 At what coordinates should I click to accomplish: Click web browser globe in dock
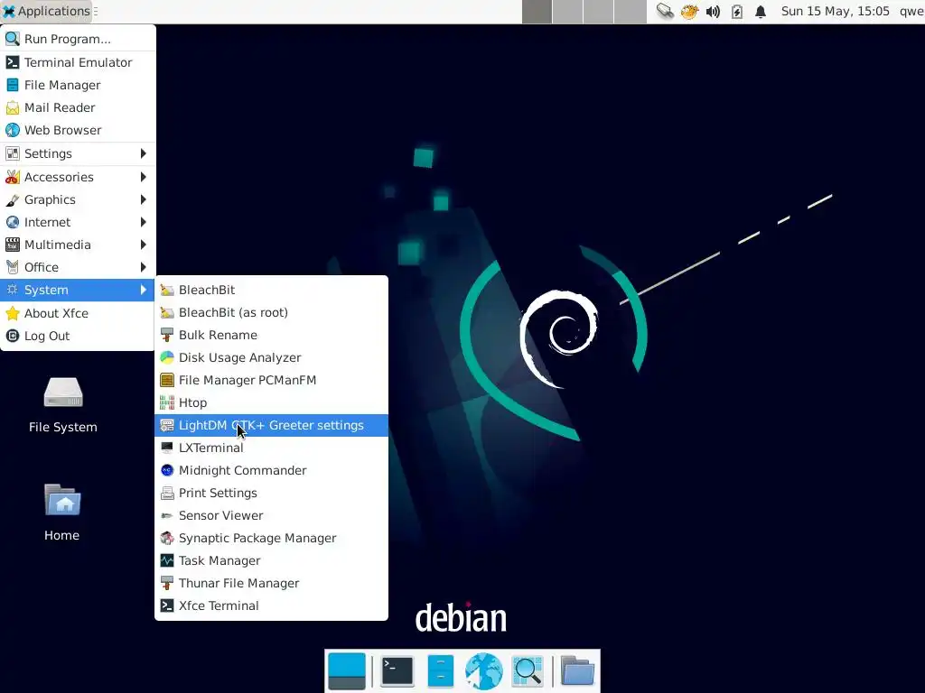(x=484, y=671)
